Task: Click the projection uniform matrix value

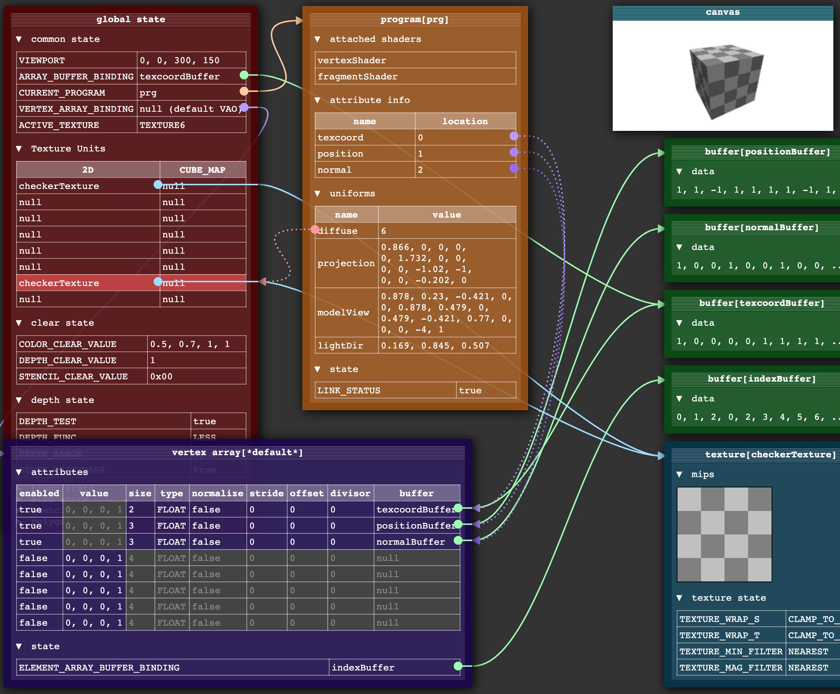Action: pos(447,264)
